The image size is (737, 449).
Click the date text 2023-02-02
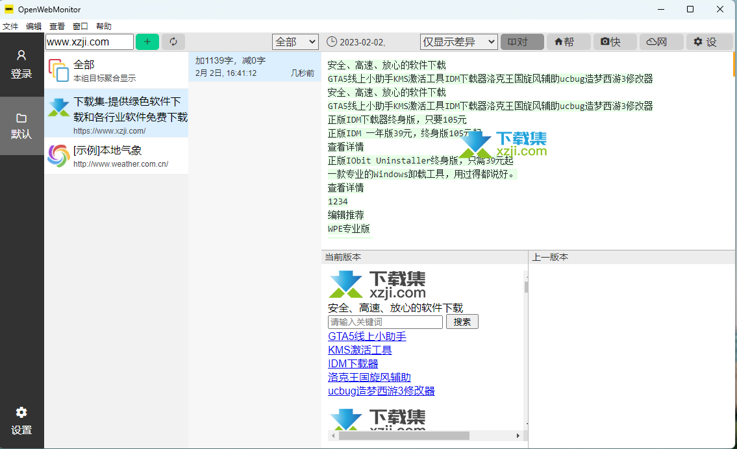(362, 42)
